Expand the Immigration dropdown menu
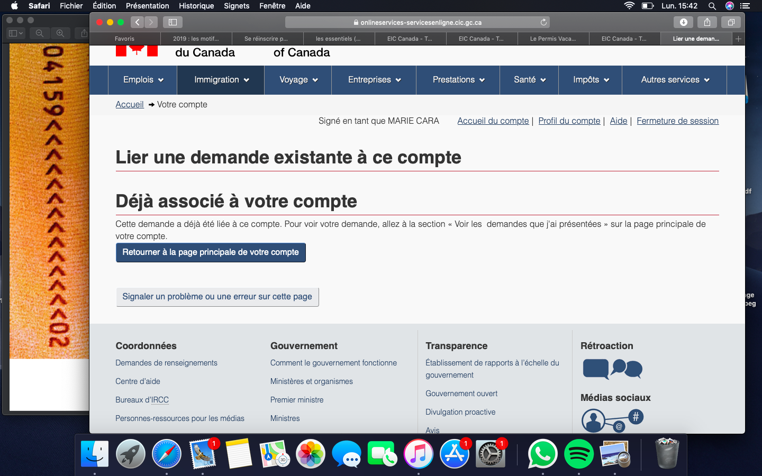762x476 pixels. tap(221, 80)
